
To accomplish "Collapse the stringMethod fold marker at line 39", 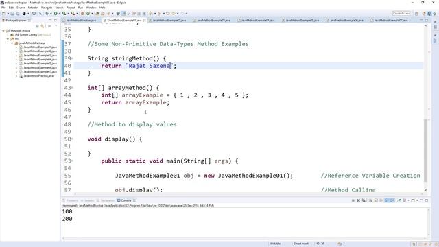I will click(x=72, y=58).
